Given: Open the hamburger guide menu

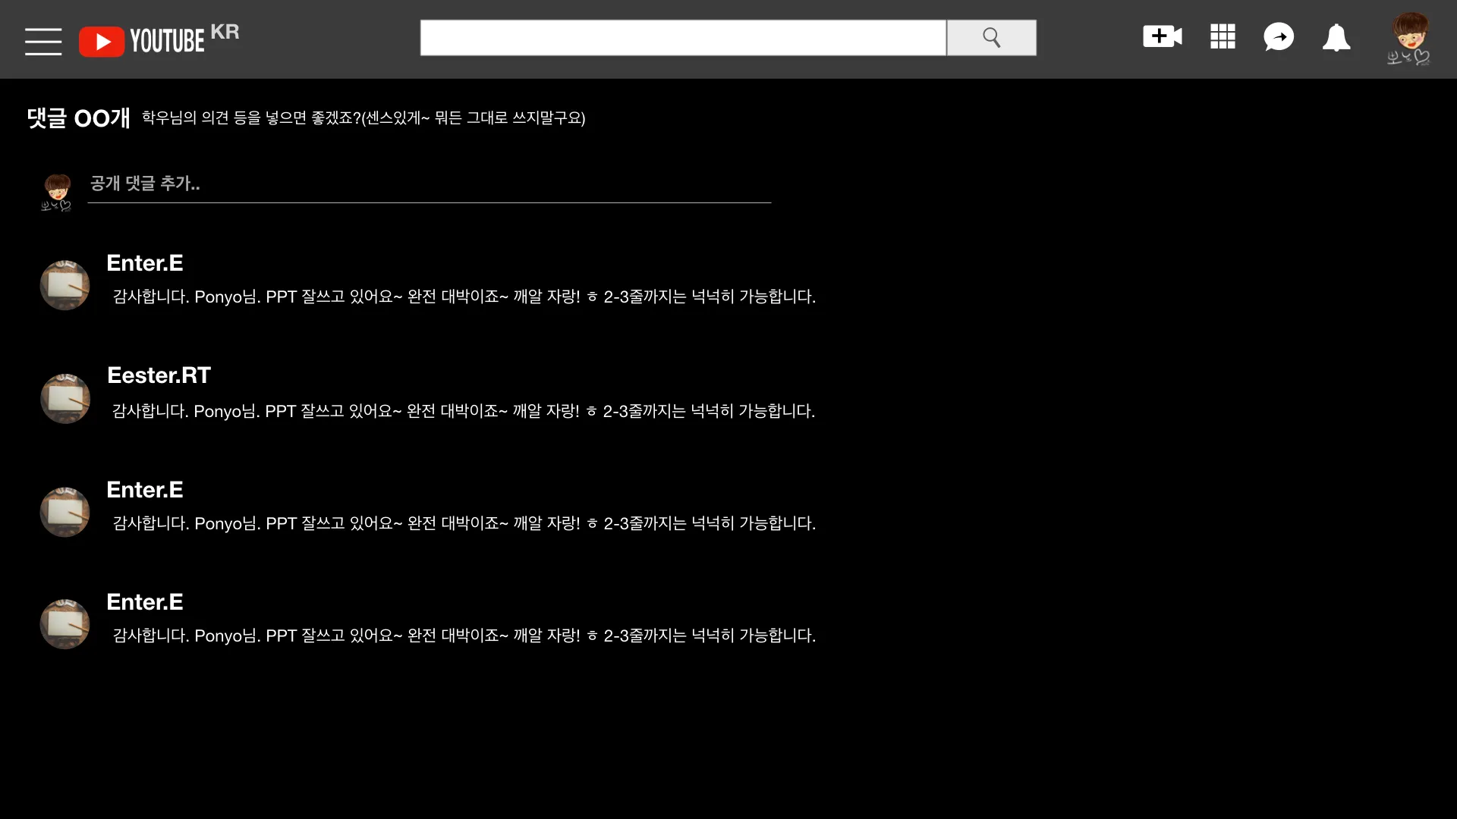Looking at the screenshot, I should (x=43, y=41).
